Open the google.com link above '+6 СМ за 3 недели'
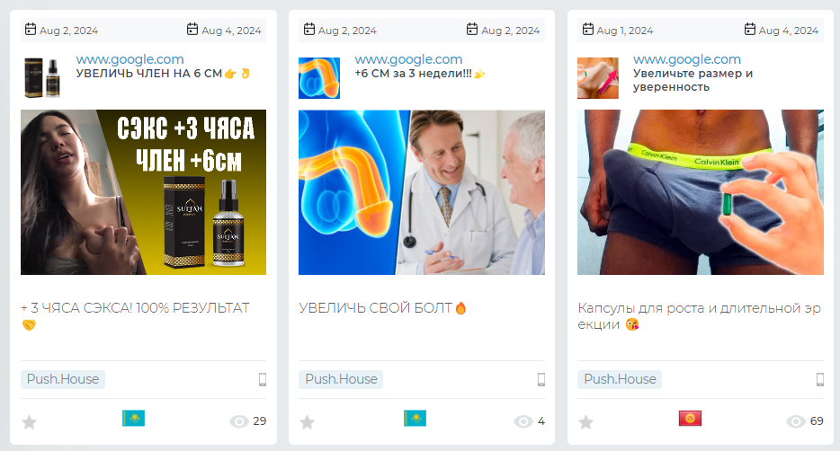The image size is (840, 451). click(x=408, y=59)
